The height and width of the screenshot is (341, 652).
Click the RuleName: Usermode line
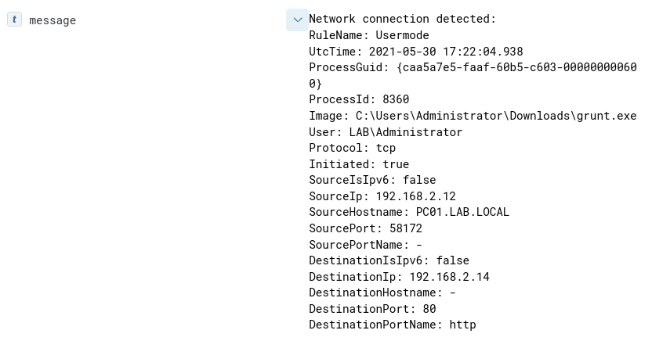tap(368, 35)
